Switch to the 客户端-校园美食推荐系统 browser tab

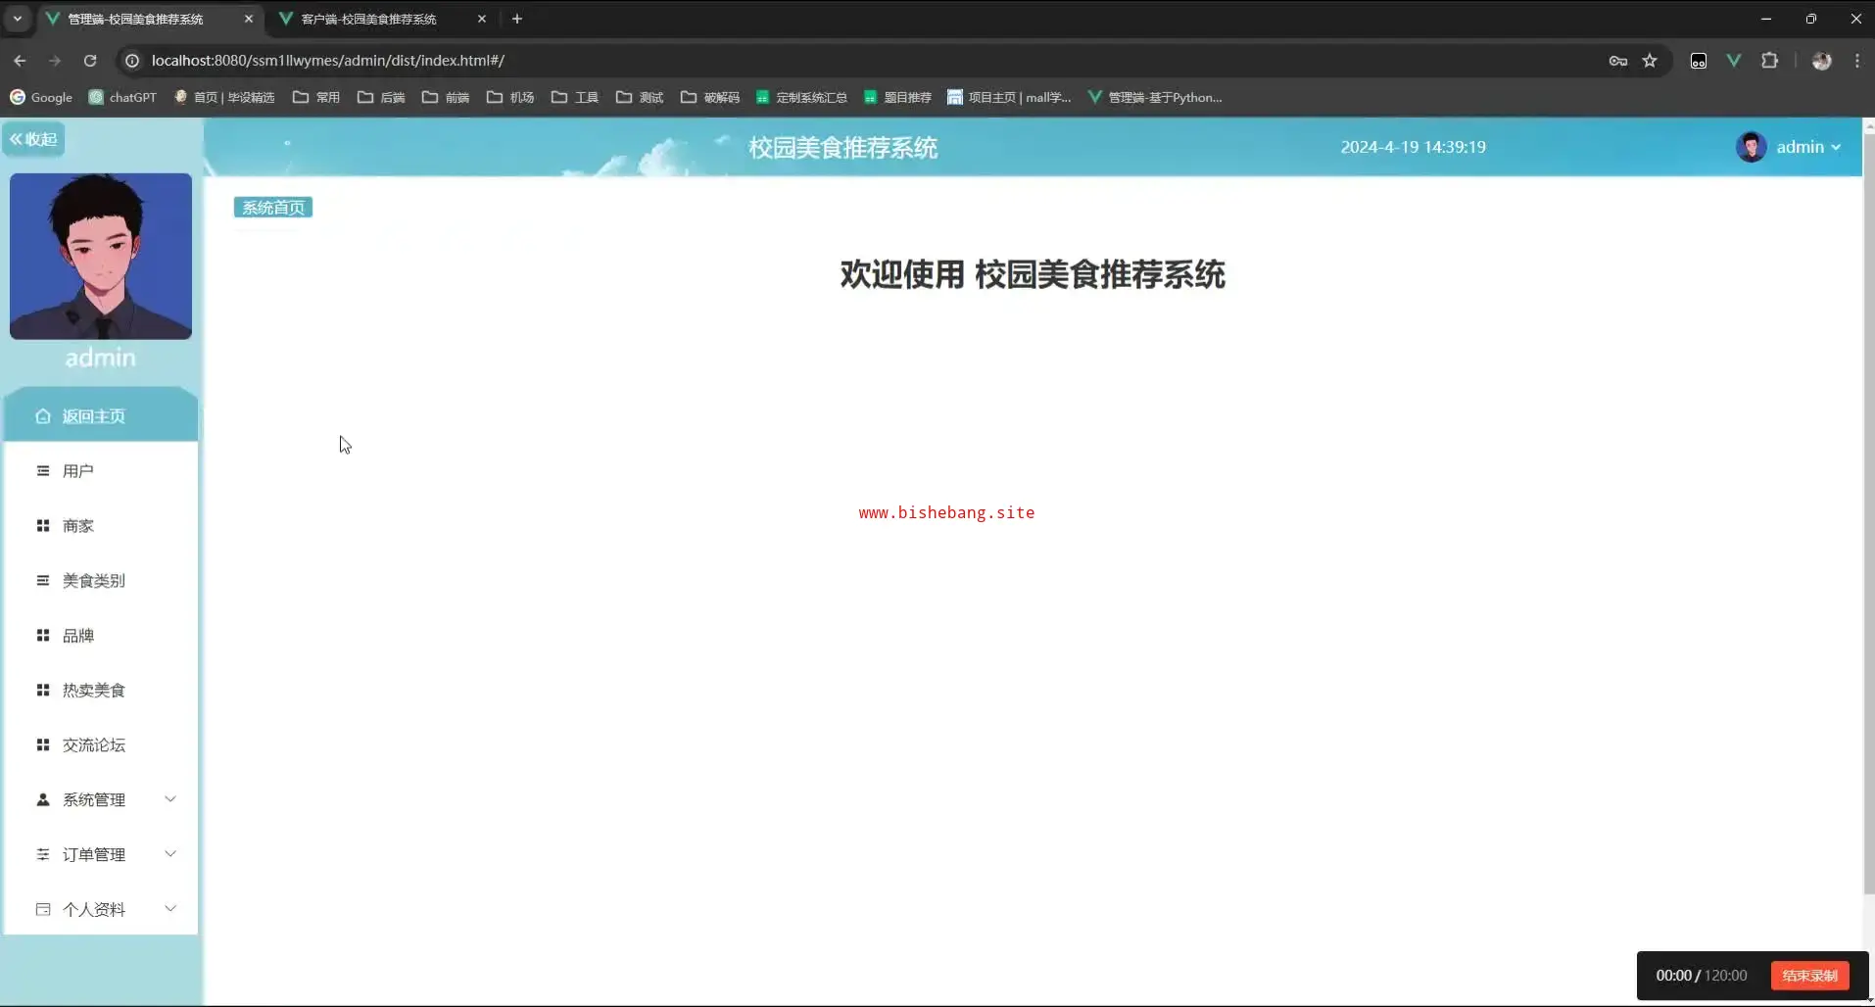click(x=368, y=19)
